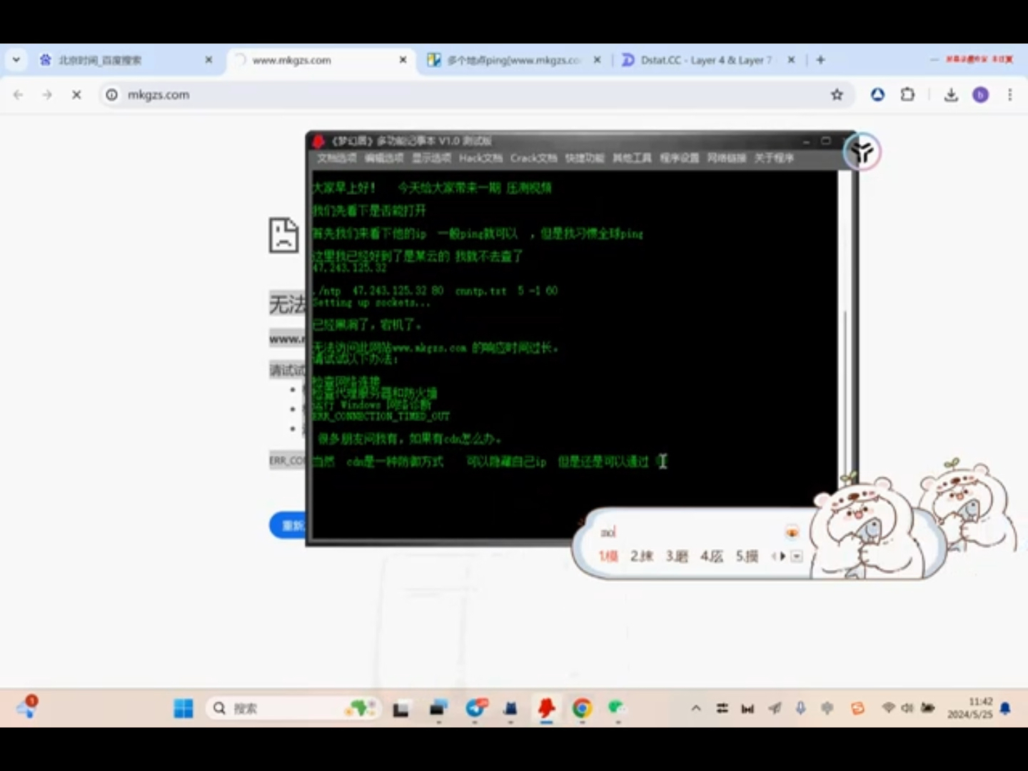This screenshot has width=1028, height=771.
Task: Open Task View on the taskbar
Action: (x=400, y=708)
